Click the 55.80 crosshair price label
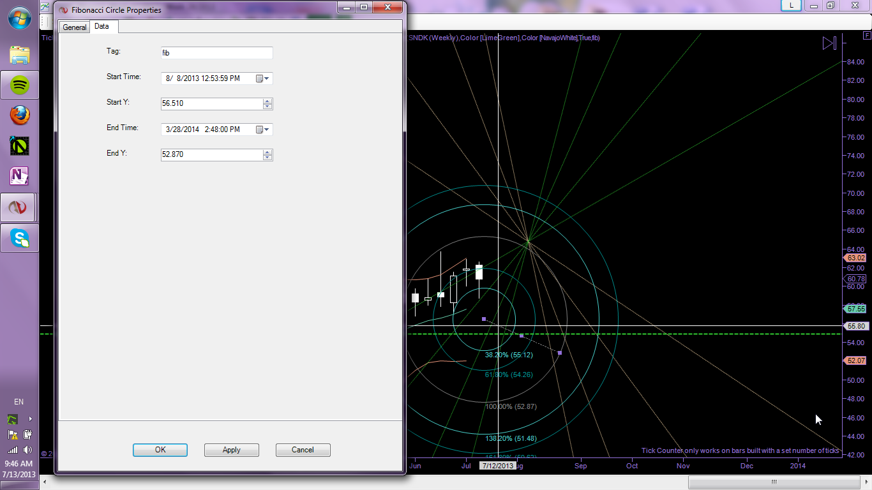872x490 pixels. (855, 326)
